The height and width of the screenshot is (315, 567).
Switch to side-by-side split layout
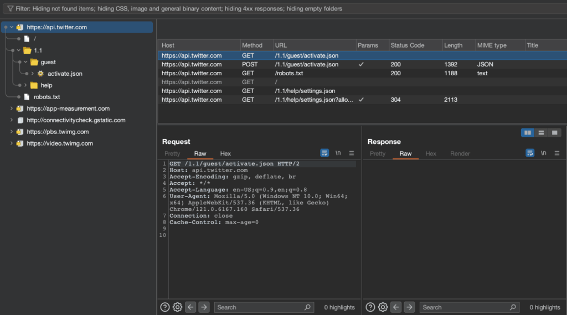528,133
